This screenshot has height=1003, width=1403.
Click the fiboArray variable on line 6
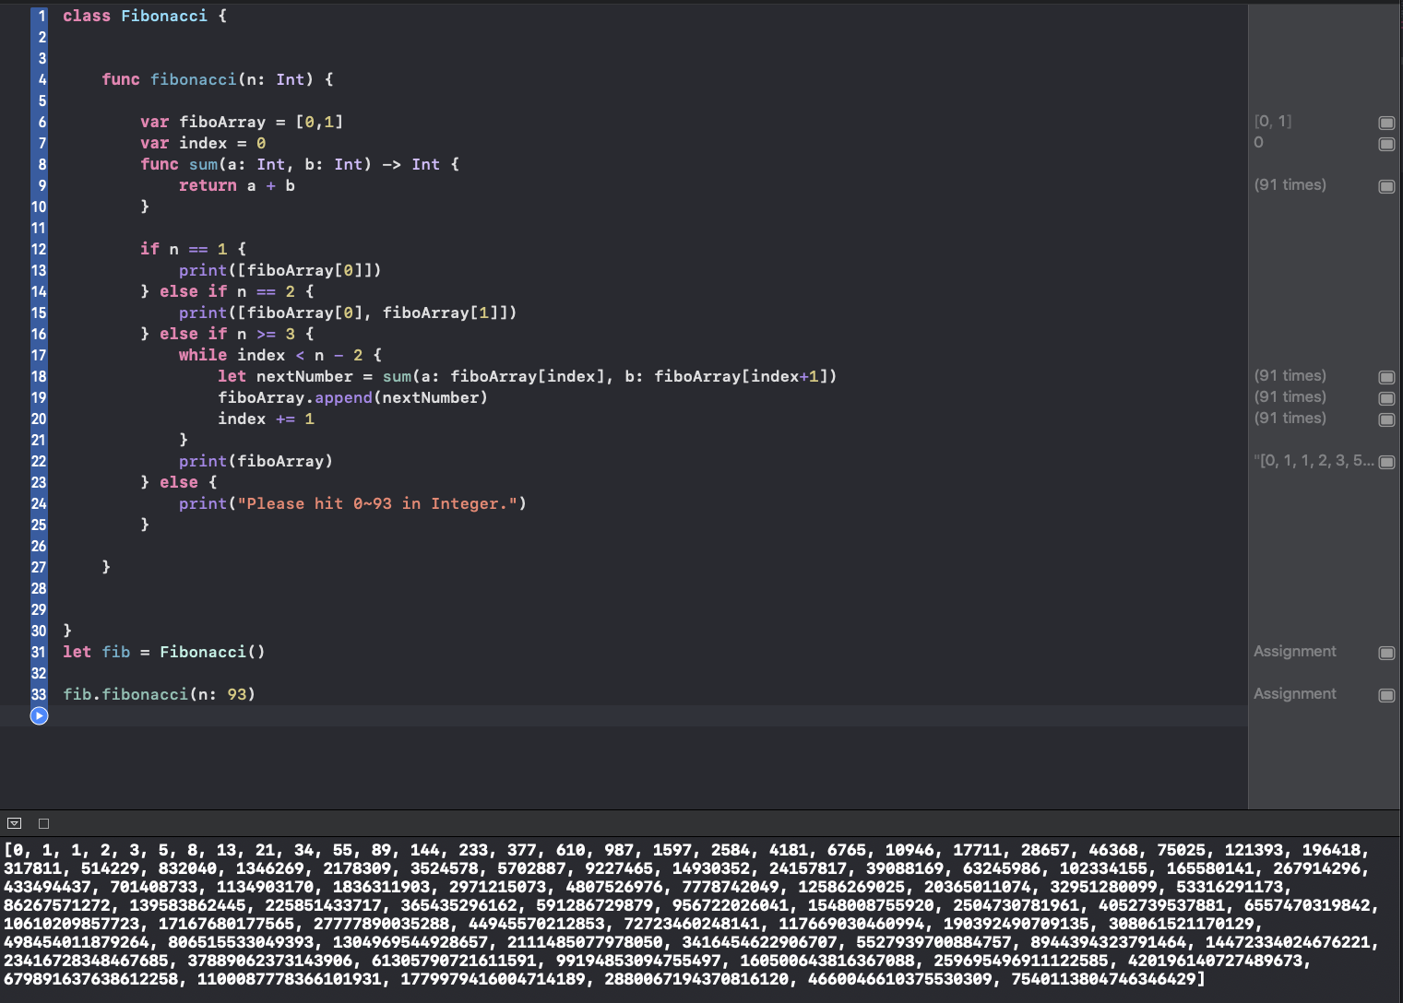pos(222,122)
